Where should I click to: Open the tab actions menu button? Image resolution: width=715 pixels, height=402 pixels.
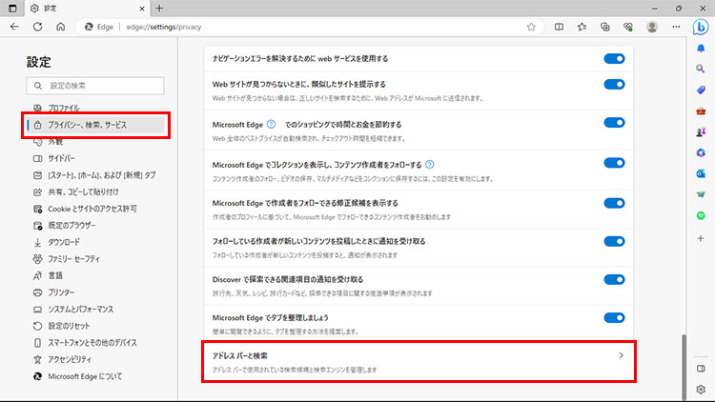coord(12,8)
